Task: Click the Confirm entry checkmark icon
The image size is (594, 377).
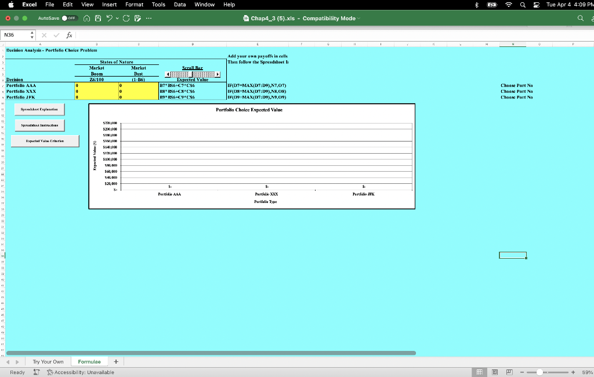Action: pos(56,35)
